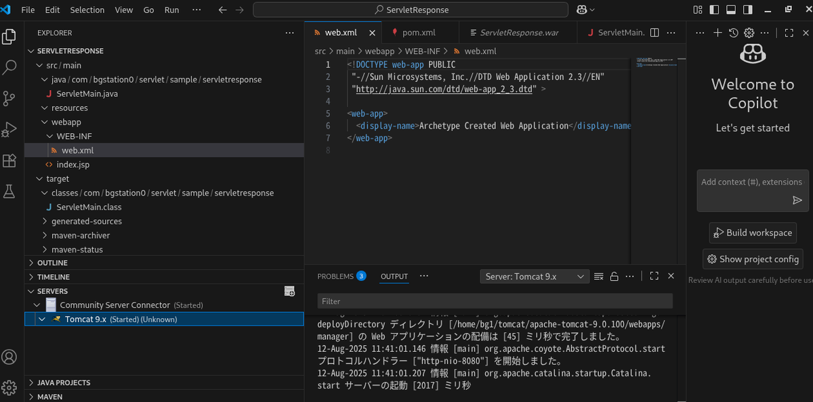Click the Show project config button
Image resolution: width=813 pixels, height=402 pixels.
[753, 259]
